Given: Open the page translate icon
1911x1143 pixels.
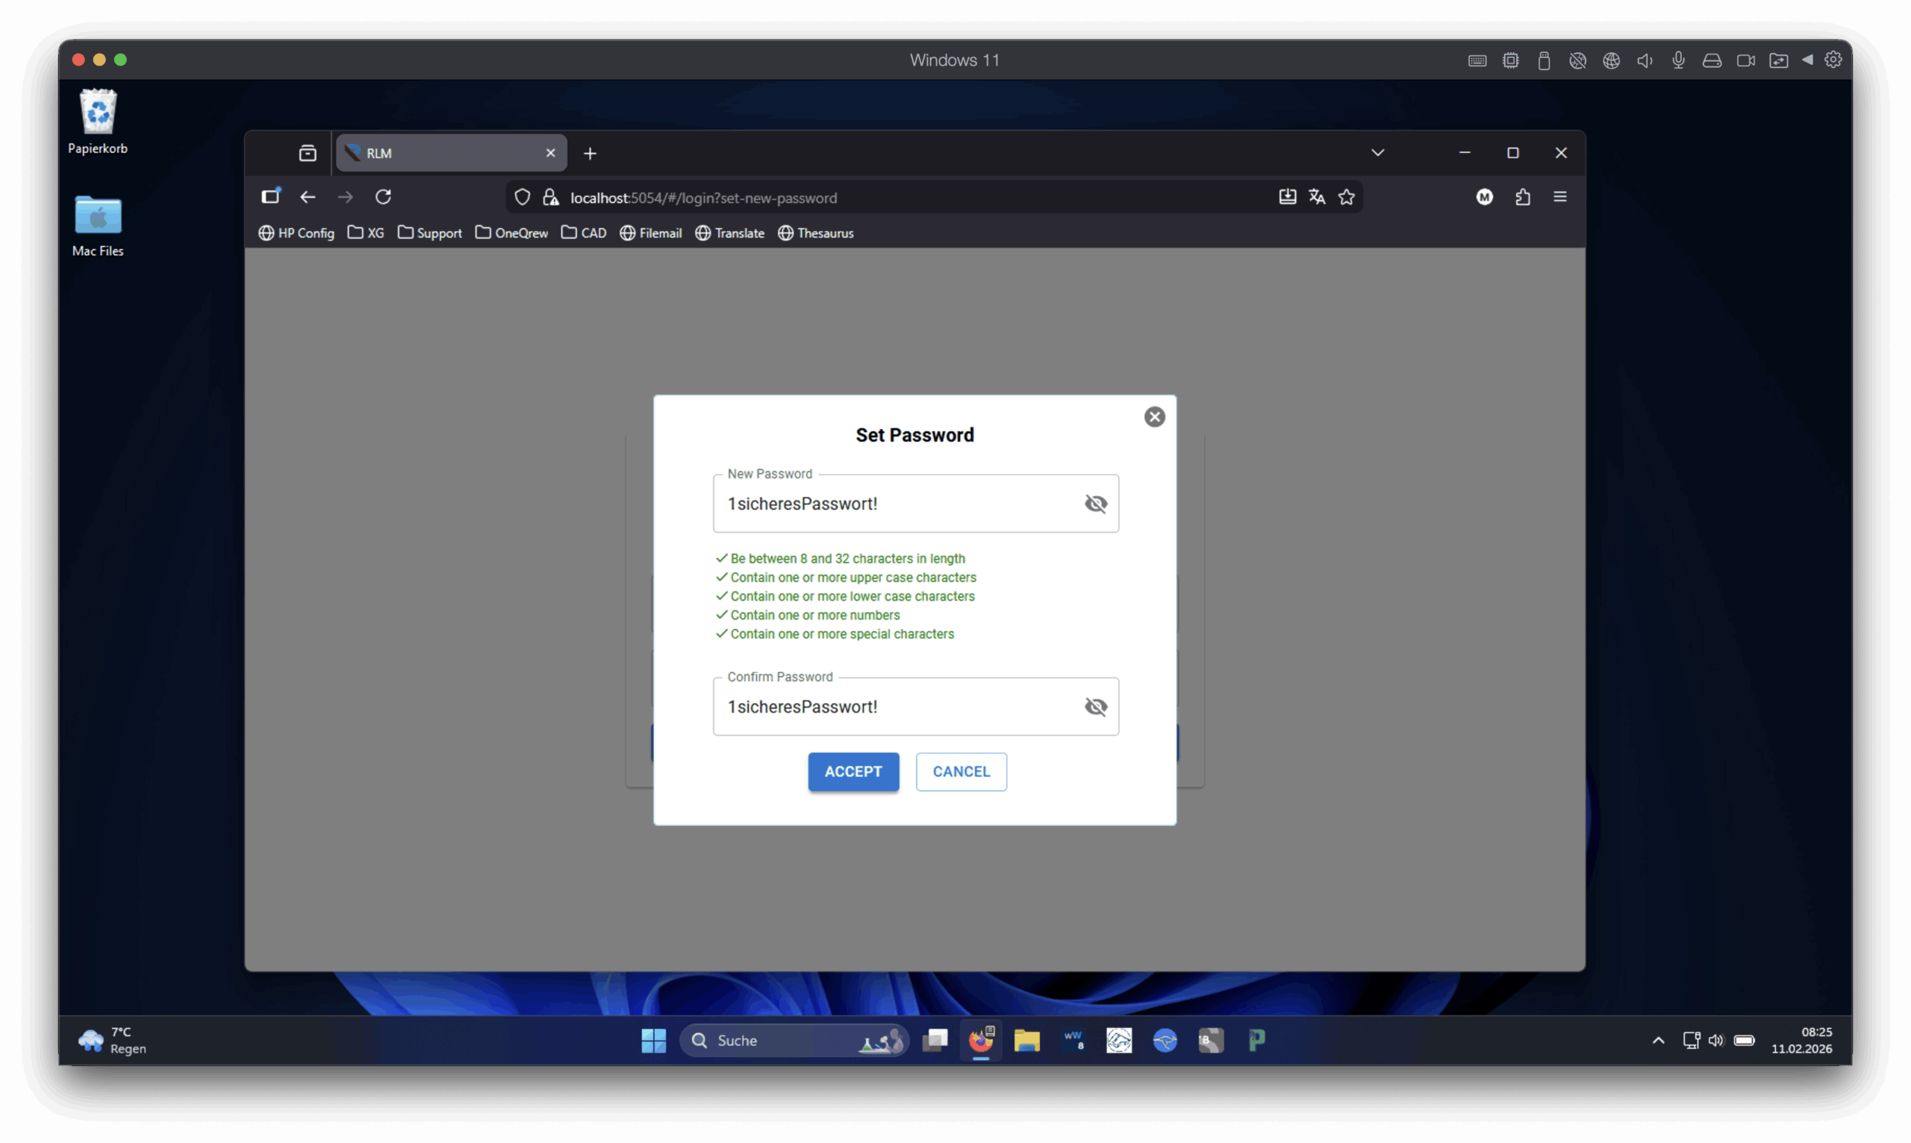Looking at the screenshot, I should [x=1316, y=197].
